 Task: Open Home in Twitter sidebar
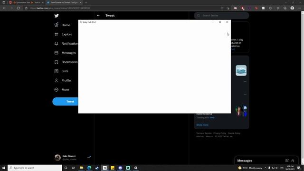point(66,25)
